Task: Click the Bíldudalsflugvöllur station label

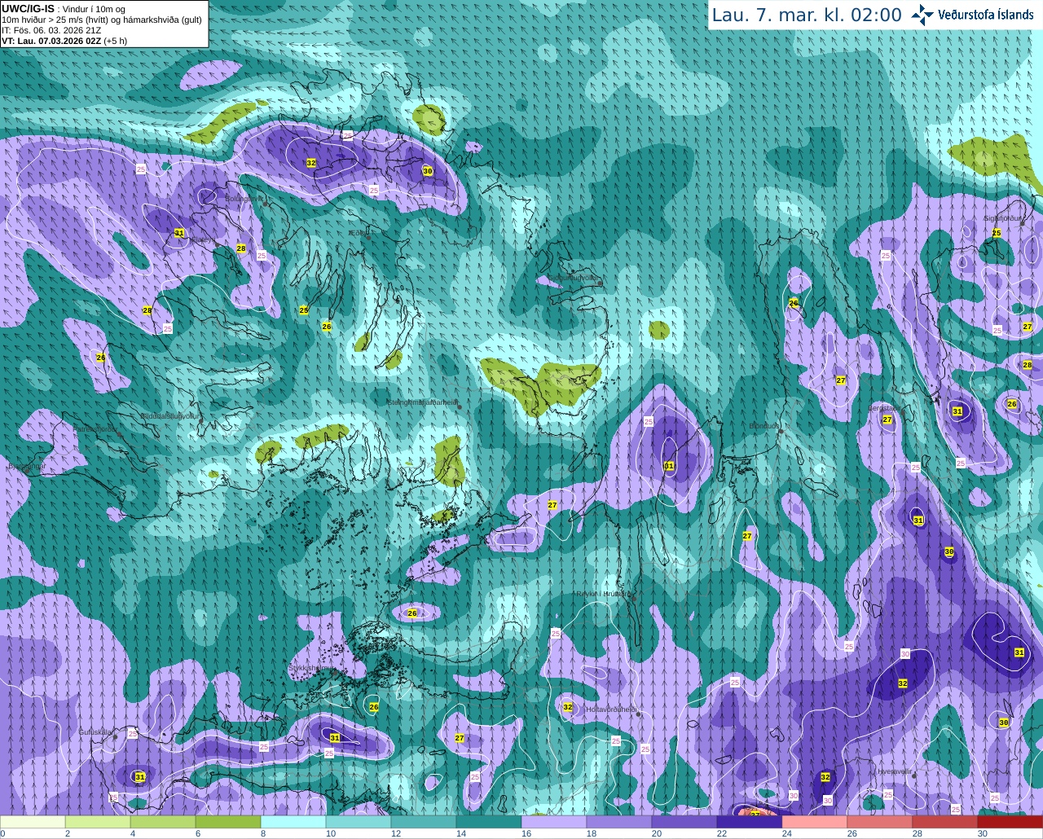Action: tap(170, 415)
